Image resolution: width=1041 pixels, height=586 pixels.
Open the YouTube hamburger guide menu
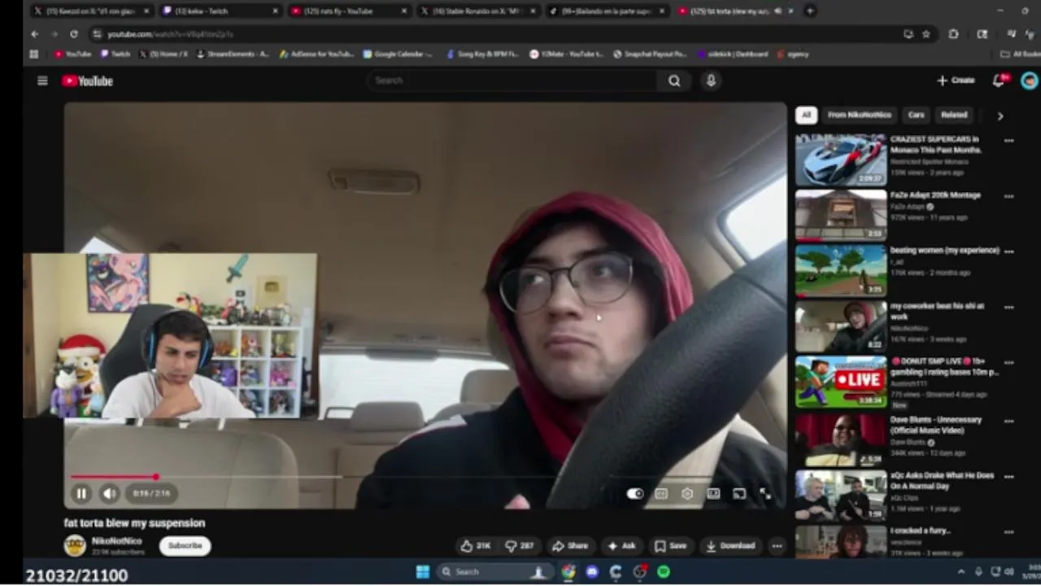42,81
